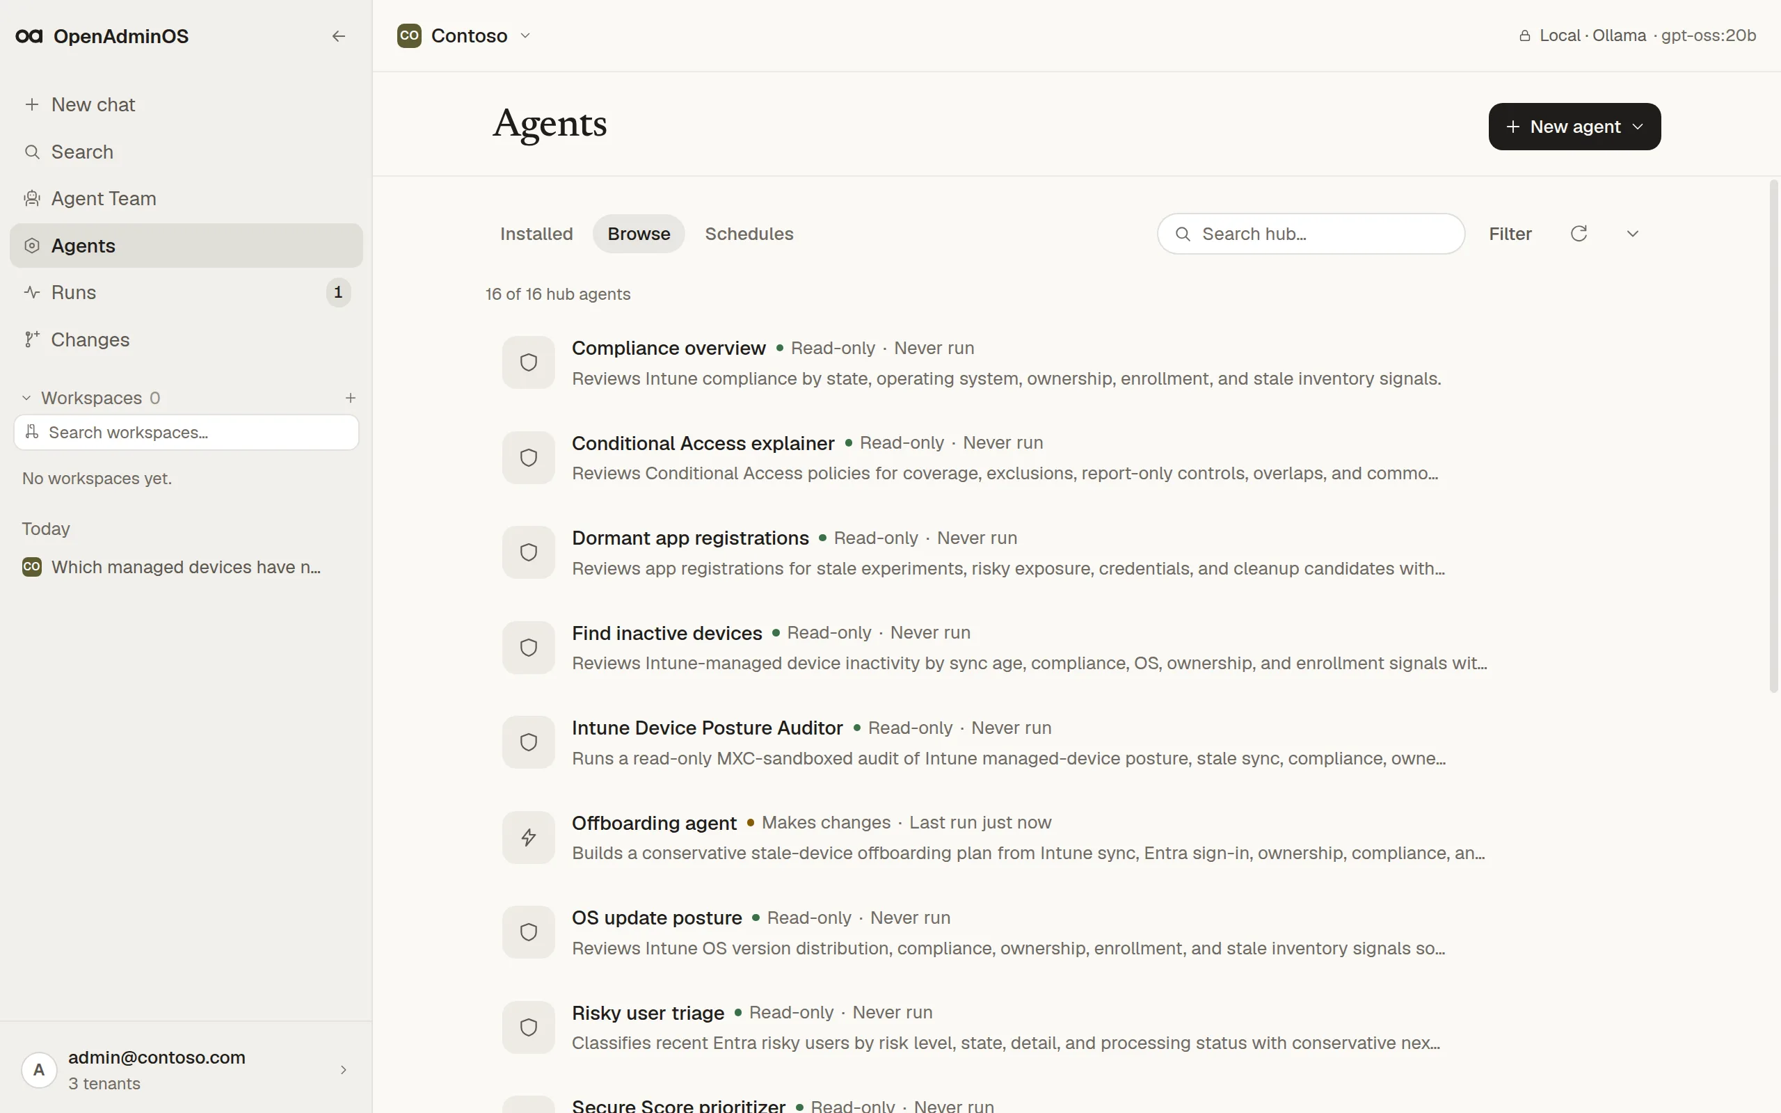
Task: Switch to the Schedules tab
Action: (x=749, y=233)
